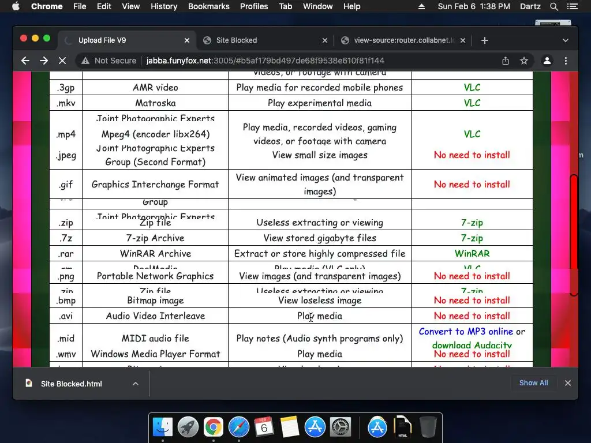The height and width of the screenshot is (443, 591).
Task: Click the VLC link in .mp4 row
Action: point(472,134)
